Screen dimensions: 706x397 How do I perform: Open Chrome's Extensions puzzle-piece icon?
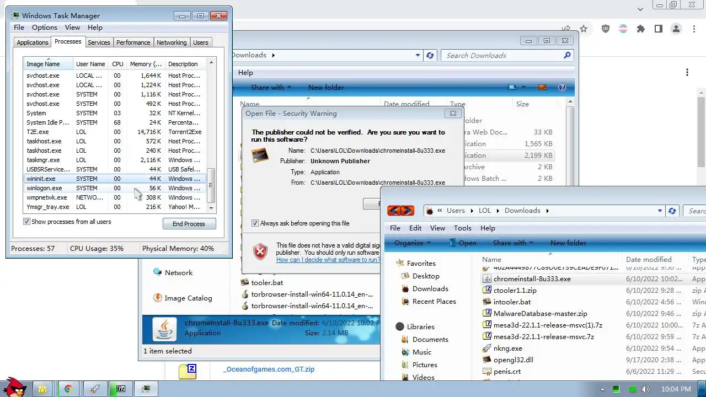(641, 29)
